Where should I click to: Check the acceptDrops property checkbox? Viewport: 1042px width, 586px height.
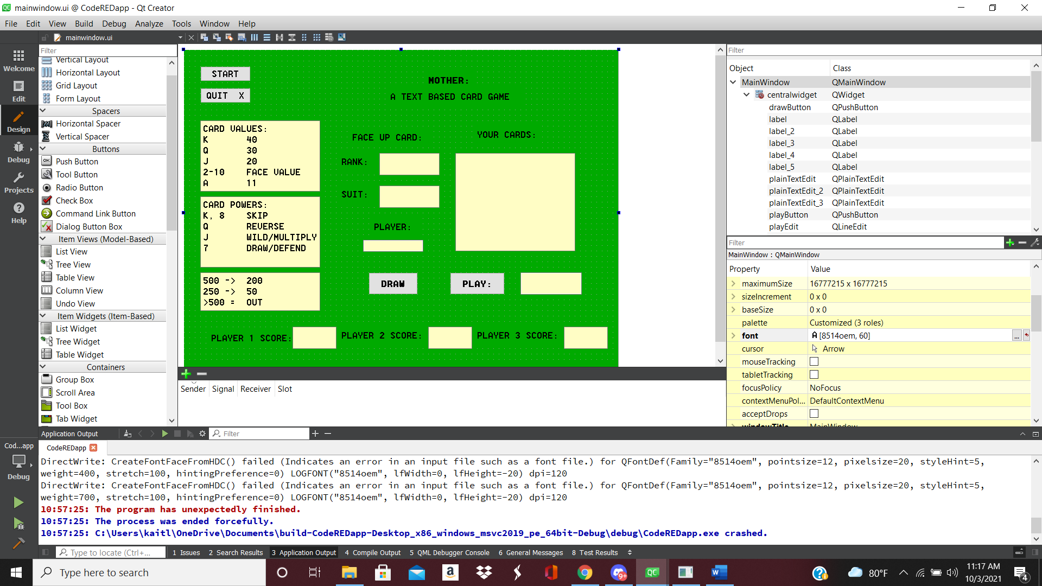(814, 413)
